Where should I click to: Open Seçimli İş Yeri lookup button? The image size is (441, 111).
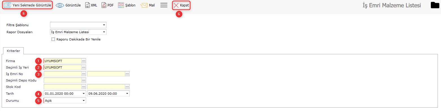pos(84,67)
